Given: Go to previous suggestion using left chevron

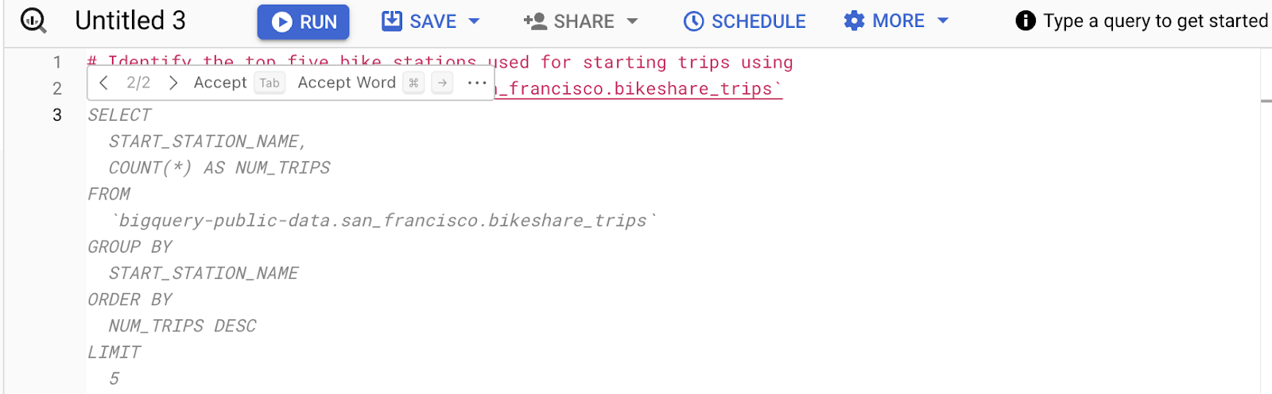Looking at the screenshot, I should (x=104, y=83).
